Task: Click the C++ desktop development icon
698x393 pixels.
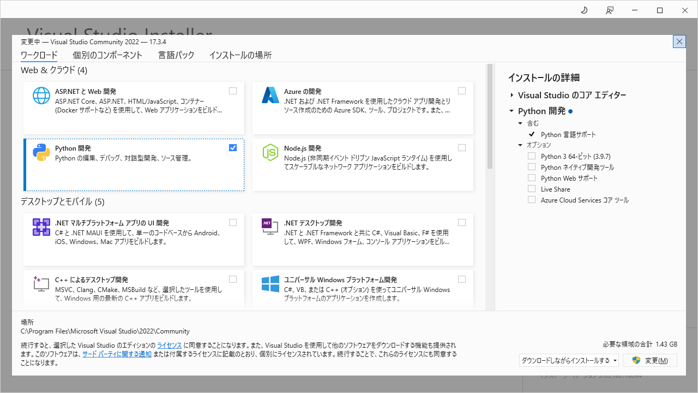Action: coord(41,284)
